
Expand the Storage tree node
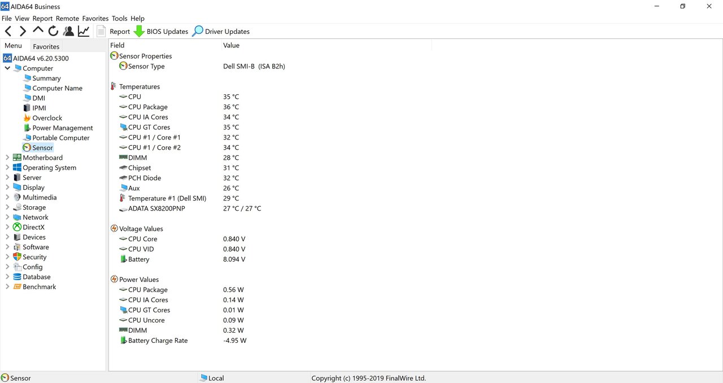tap(7, 207)
